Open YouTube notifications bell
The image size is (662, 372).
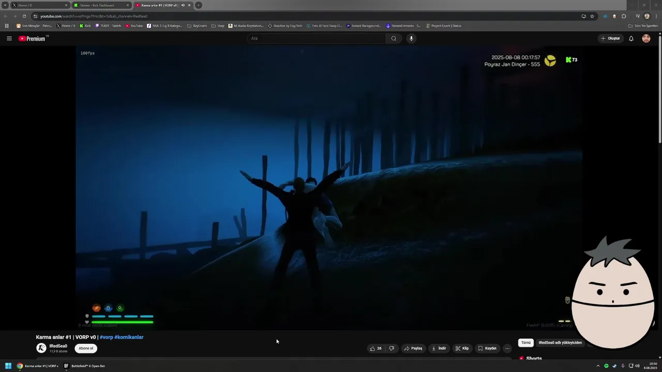pos(631,38)
